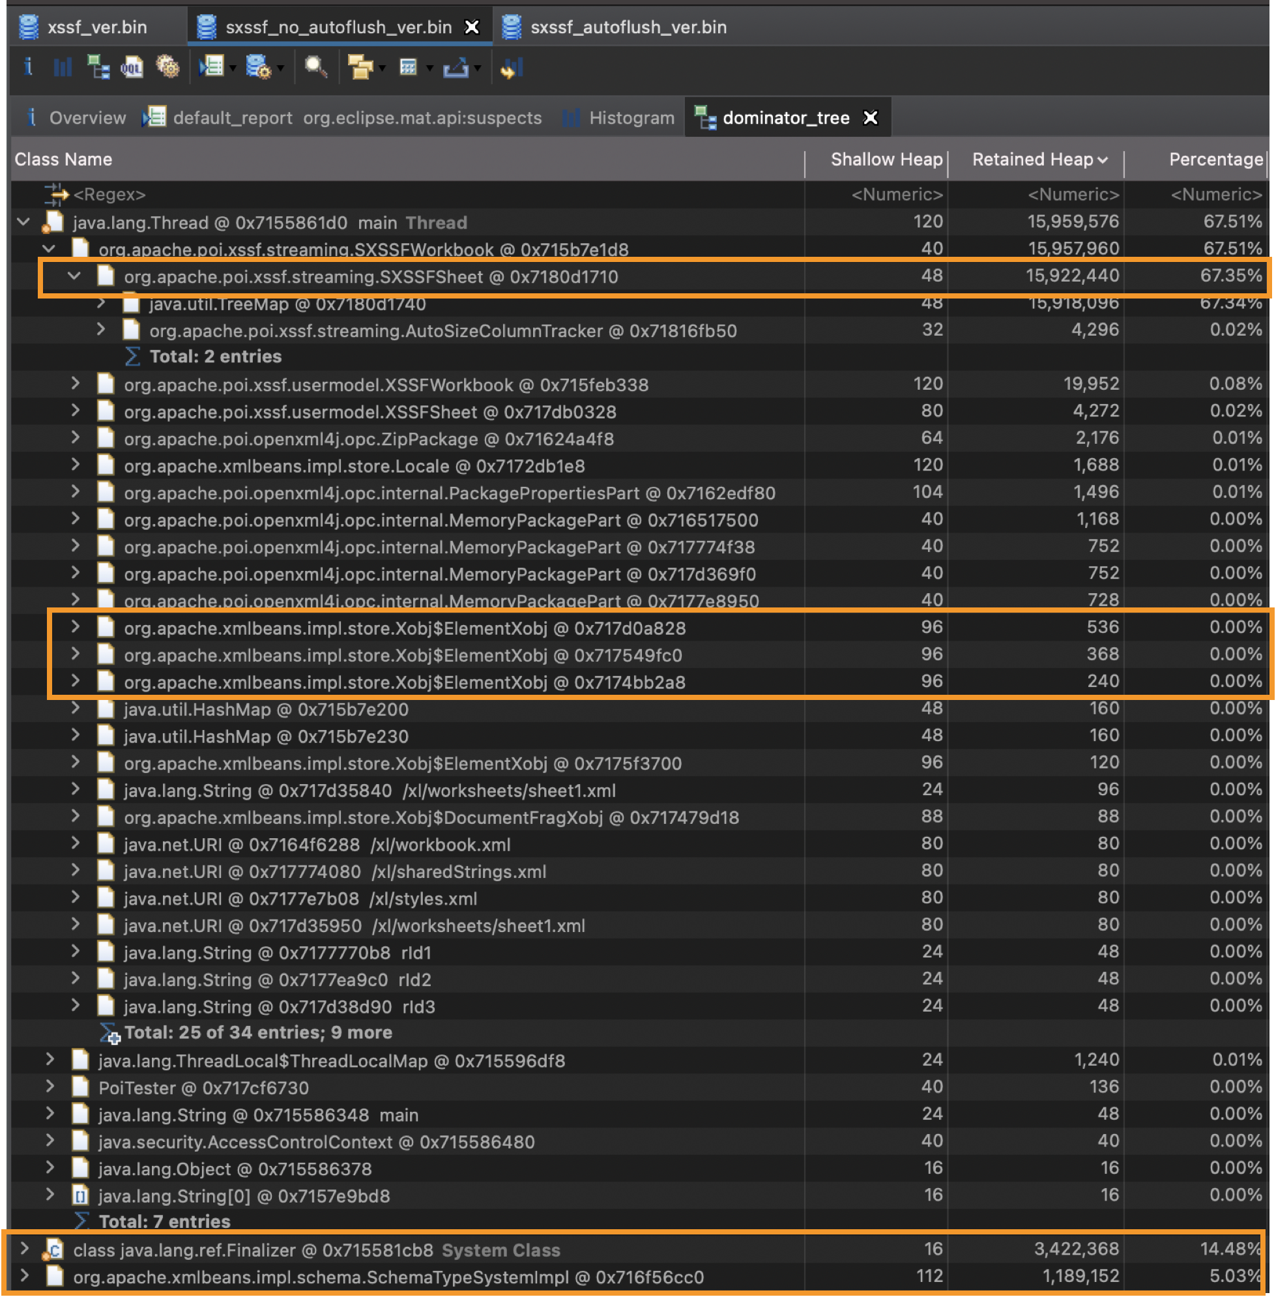Switch to the Histogram tab

point(630,118)
